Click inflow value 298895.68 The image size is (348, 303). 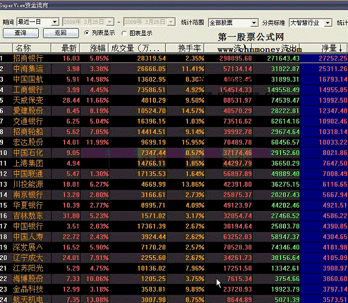point(235,58)
